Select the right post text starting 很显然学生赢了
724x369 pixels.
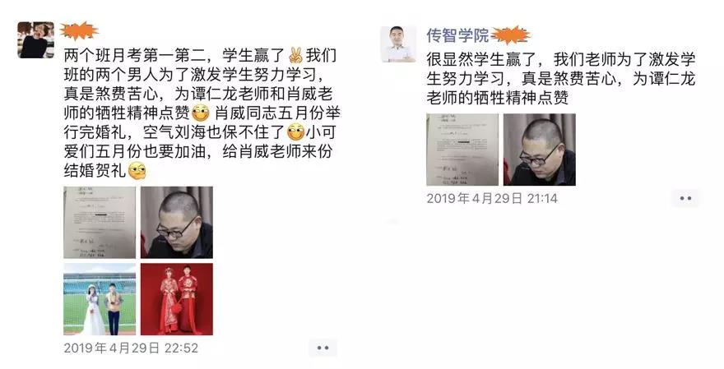pyautogui.click(x=560, y=78)
